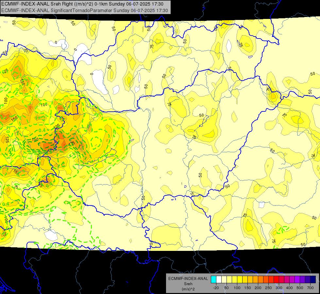Click the 175 contour label on the map
The width and height of the screenshot is (320, 294).
73,143
